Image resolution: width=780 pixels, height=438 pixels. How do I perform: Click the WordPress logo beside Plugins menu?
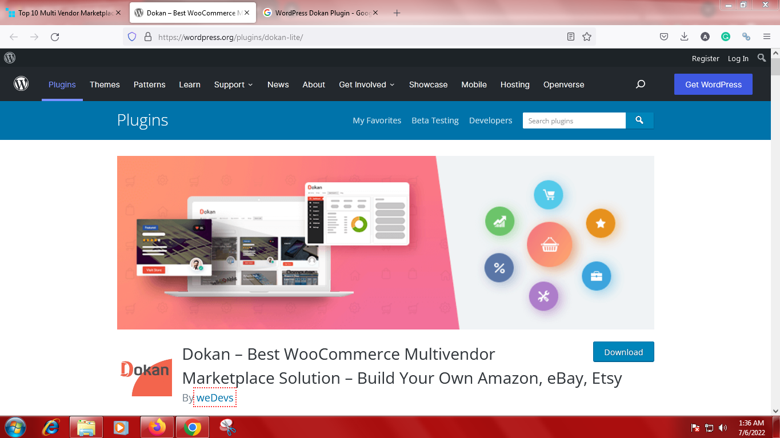pos(21,84)
